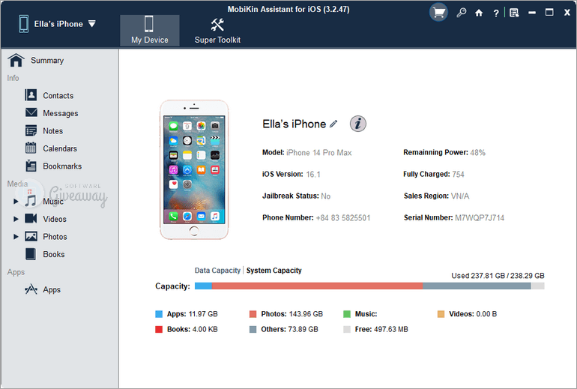Click the 'Free: 497.63 MB' legend text
The image size is (577, 389).
(x=381, y=329)
